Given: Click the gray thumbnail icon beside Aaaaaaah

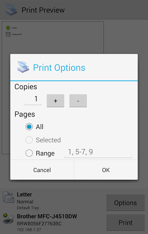Looking at the screenshot, I should [8, 34].
